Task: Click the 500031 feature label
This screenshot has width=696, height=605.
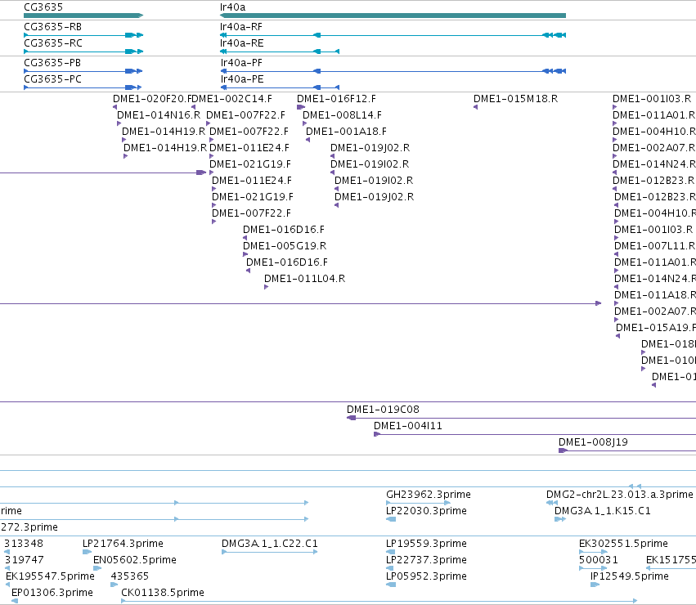Action: coord(599,560)
